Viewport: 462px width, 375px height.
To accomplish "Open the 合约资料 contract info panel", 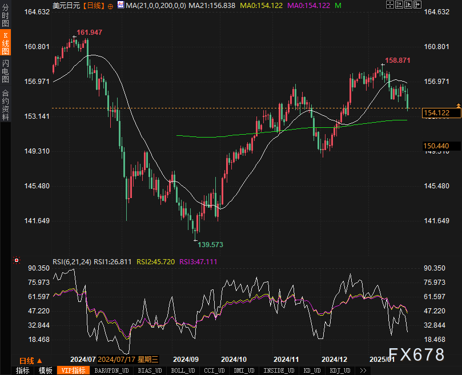I will (5, 104).
